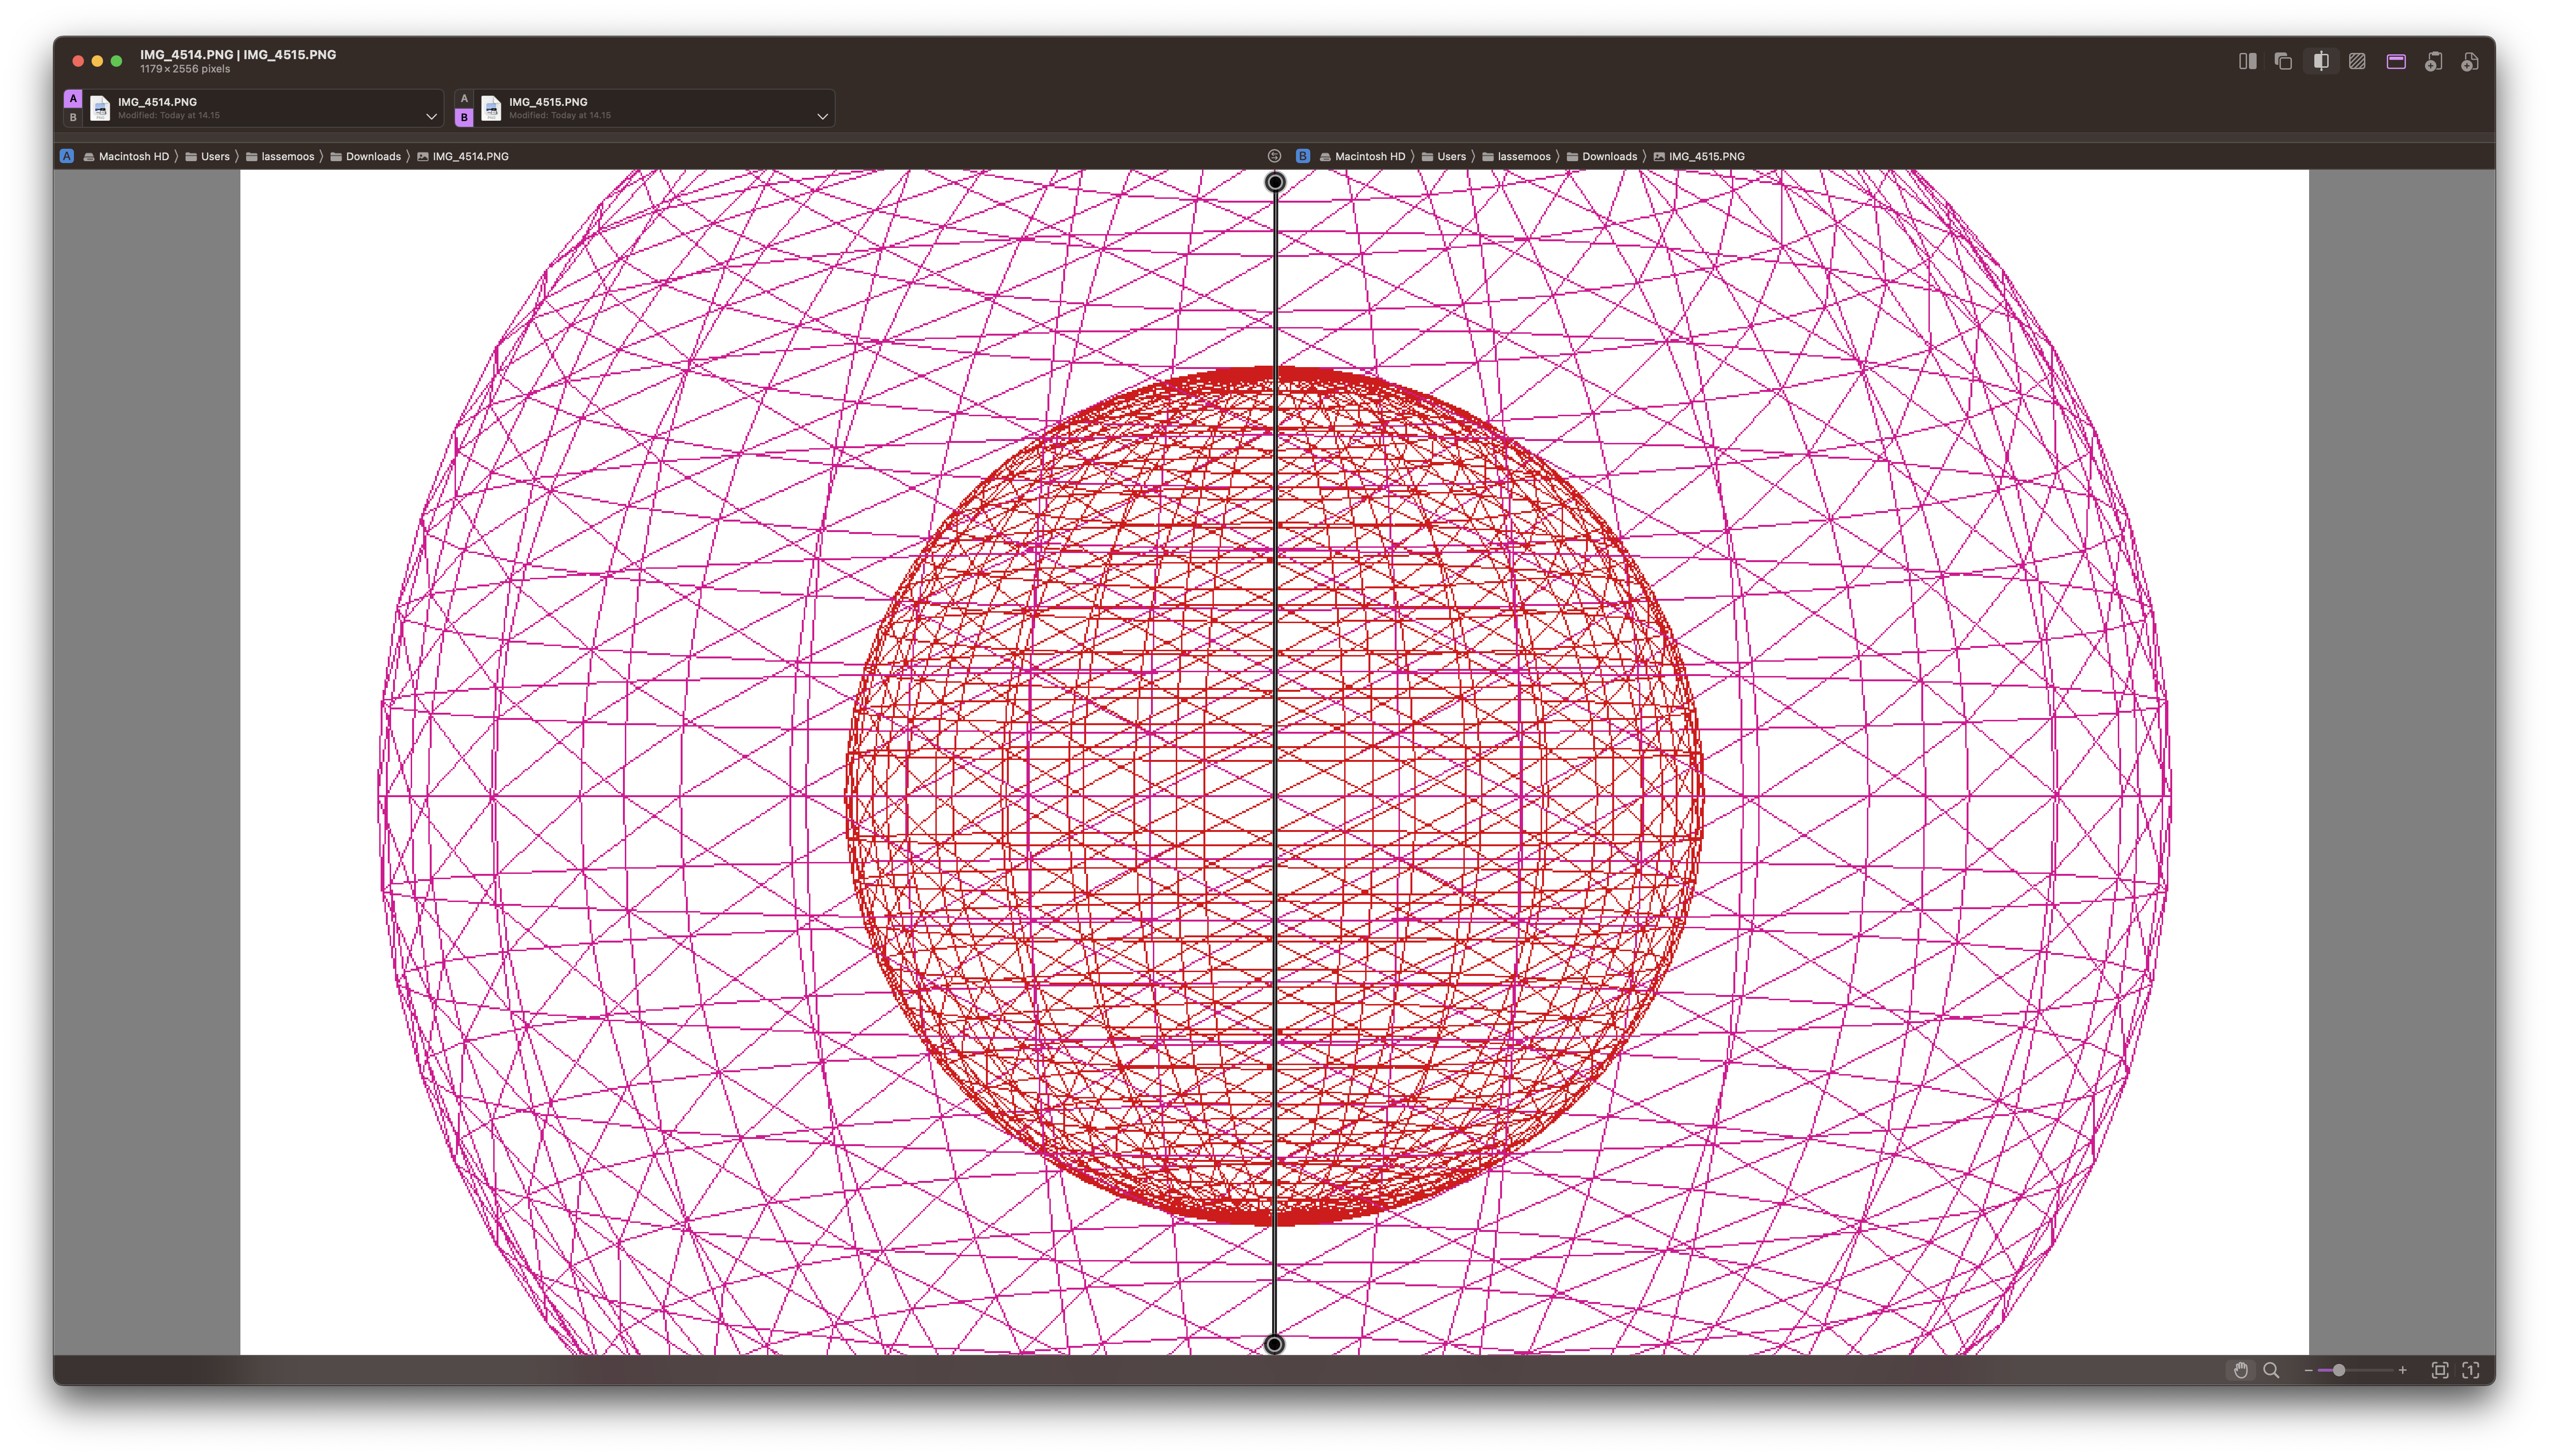Screen dimensions: 2549x1456
Task: Click the bottom split divider handle
Action: point(1274,1344)
